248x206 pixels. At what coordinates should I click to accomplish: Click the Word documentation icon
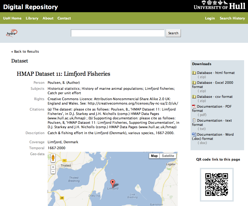pos(194,135)
